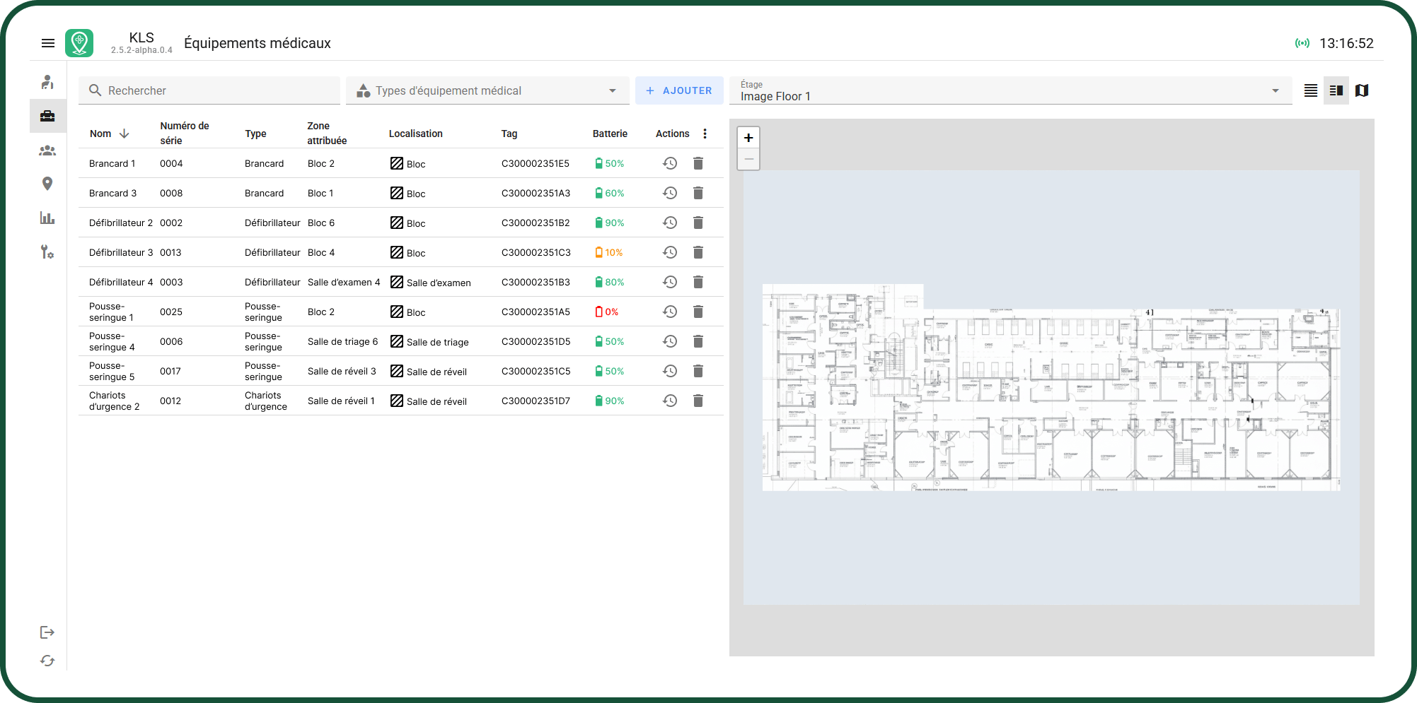1417x703 pixels.
Task: Open the statistics chart sidebar icon
Action: click(x=47, y=218)
